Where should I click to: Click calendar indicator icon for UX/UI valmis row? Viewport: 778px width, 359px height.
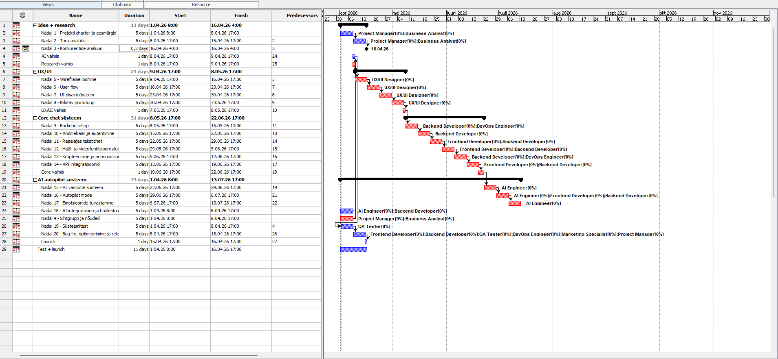[x=16, y=110]
